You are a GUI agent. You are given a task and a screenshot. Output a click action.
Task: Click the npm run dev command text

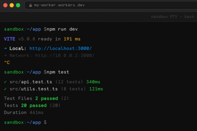[62, 29]
